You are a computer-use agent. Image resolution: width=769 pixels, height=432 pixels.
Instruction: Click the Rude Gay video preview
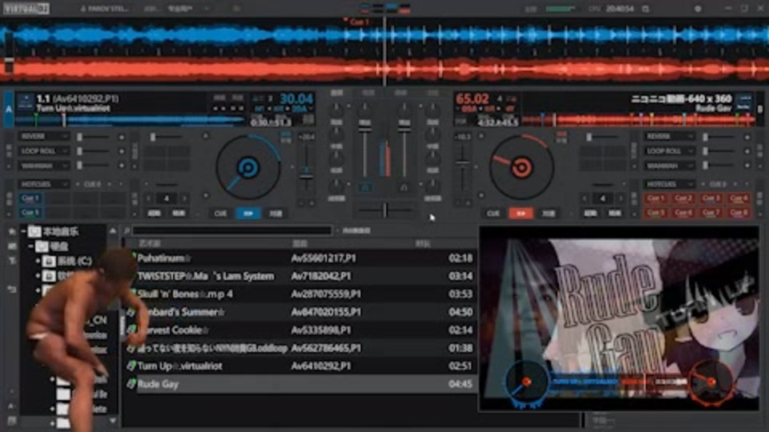click(619, 318)
